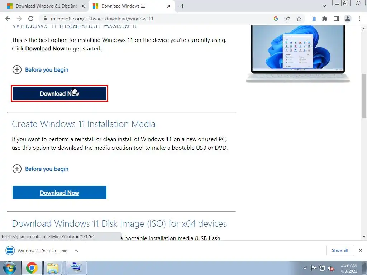Image resolution: width=367 pixels, height=275 pixels.
Task: Close the Download Windows 8.1 Disc Image tab
Action: 83,6
